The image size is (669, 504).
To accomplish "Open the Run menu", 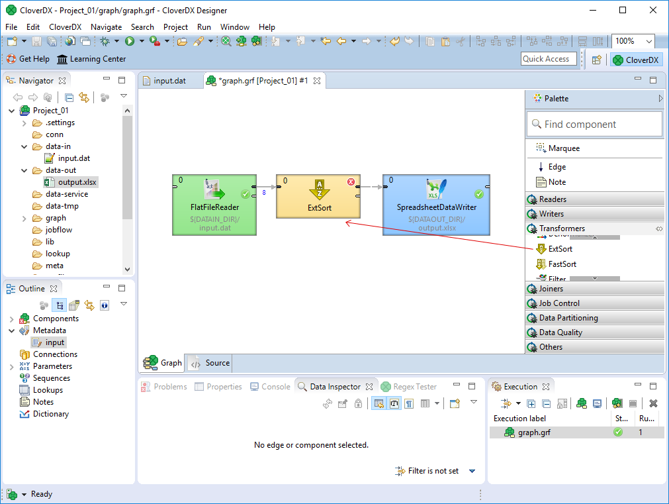I will pos(204,27).
